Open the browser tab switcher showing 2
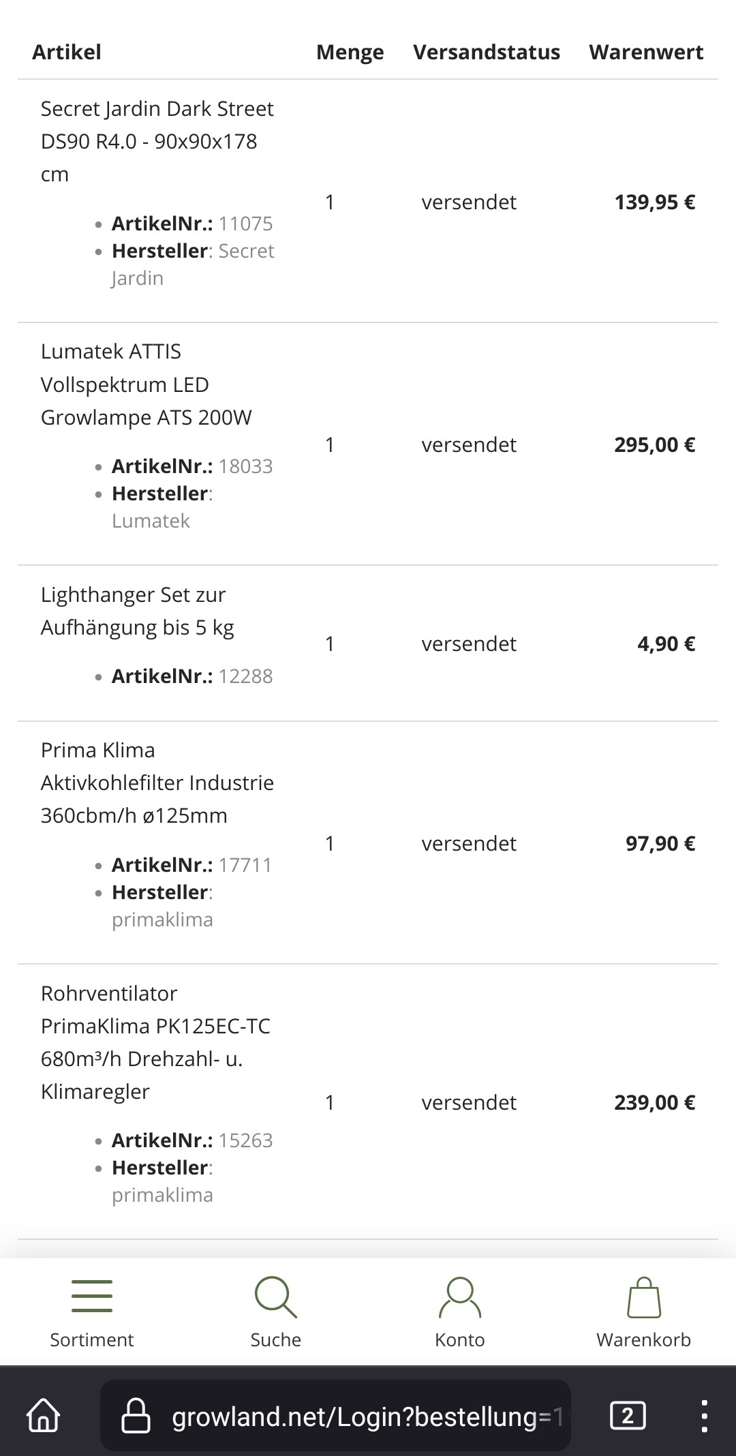The width and height of the screenshot is (736, 1456). pos(627,1417)
